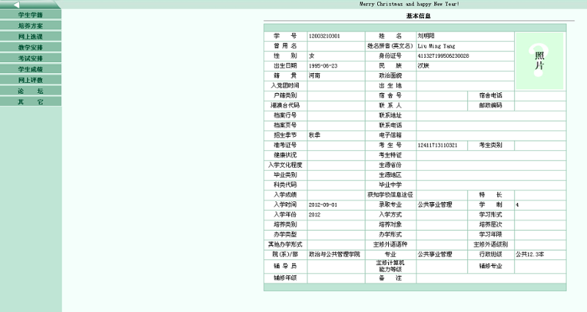Click the 获知学校信息途径 label
Screen dimensions: 587x312
point(390,195)
